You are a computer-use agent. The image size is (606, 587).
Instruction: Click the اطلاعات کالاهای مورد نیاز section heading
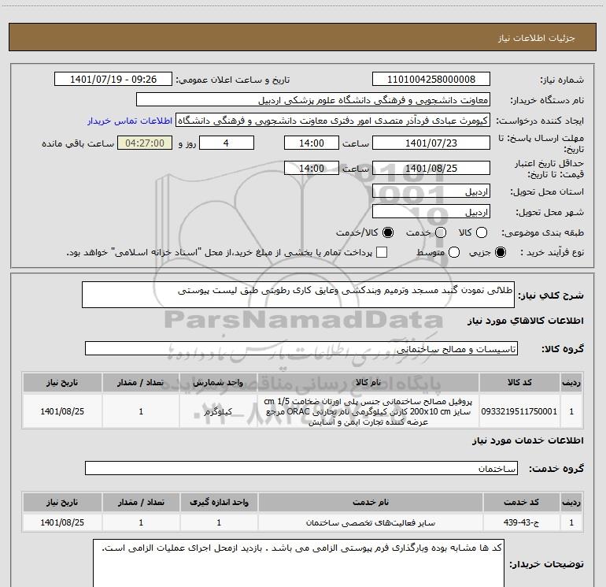tap(526, 321)
